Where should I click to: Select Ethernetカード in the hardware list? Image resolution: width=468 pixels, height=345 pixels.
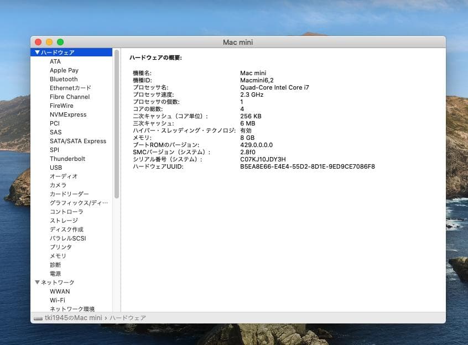point(70,88)
